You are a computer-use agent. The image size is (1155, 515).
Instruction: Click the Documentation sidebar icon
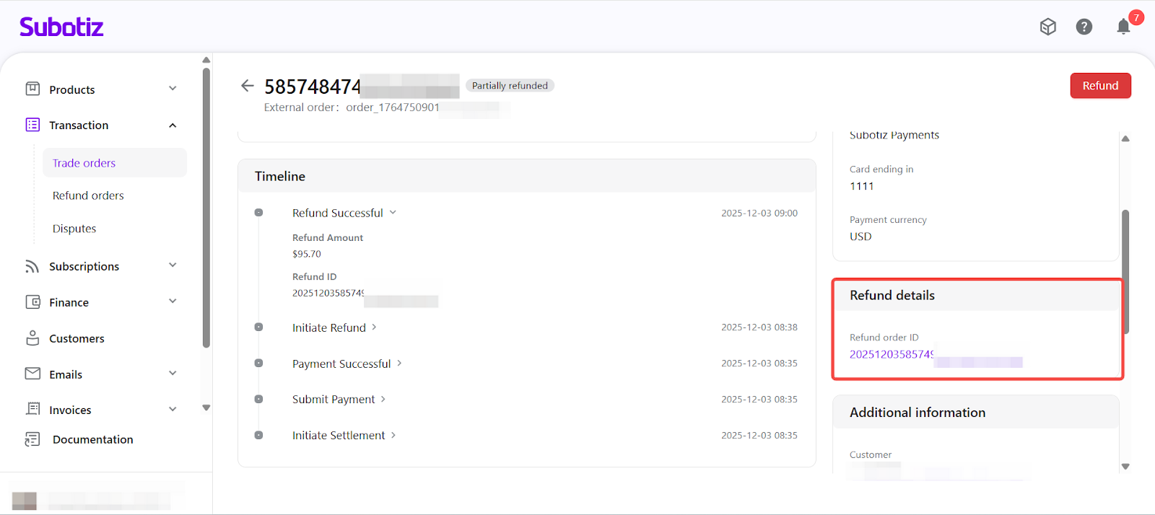[x=32, y=439]
